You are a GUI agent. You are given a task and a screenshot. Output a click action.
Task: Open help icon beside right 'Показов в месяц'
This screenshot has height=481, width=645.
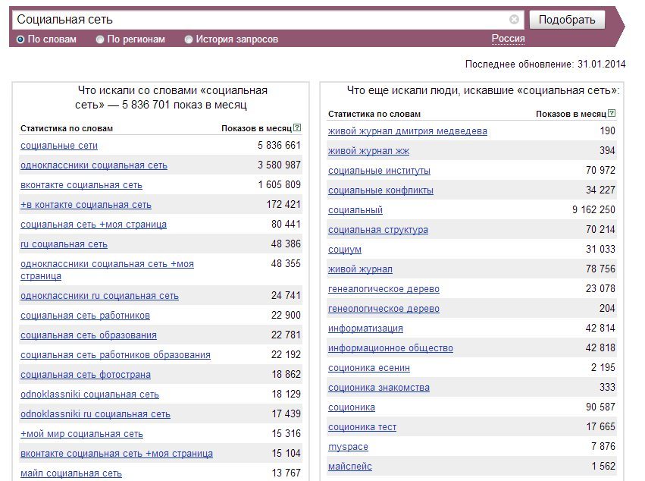(x=612, y=113)
